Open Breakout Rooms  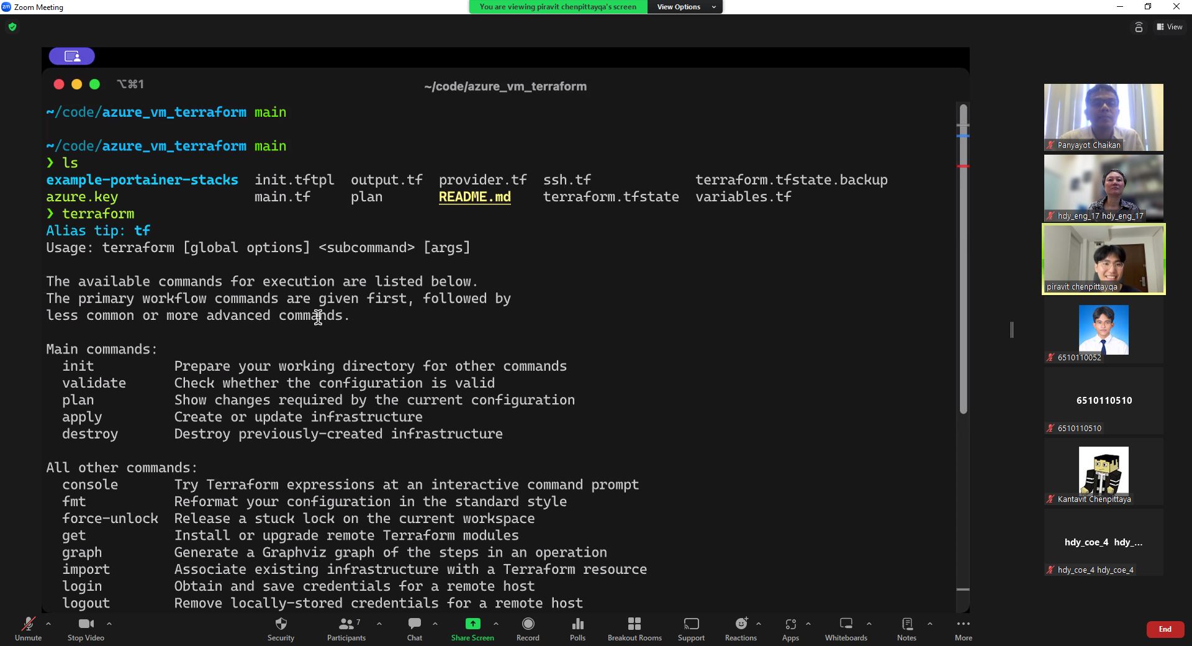634,624
